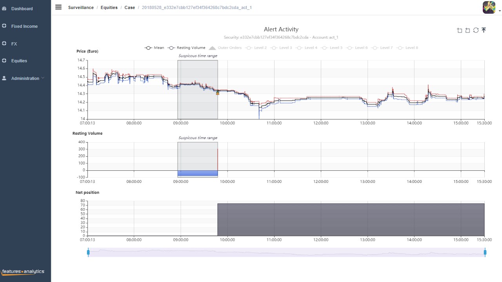Click the Surveillance breadcrumb link
Viewport: 502px width, 282px height.
(81, 7)
